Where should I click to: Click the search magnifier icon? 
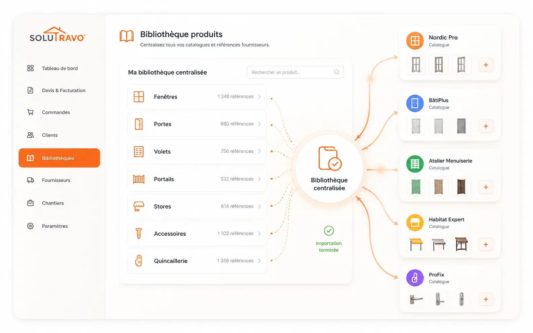(336, 72)
